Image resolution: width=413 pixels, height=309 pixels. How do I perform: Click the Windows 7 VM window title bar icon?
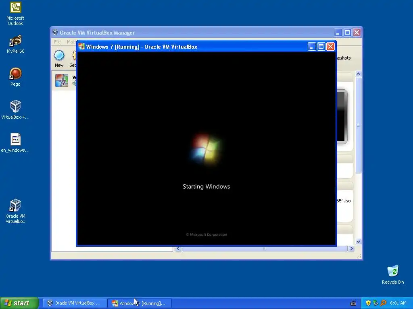tap(81, 47)
